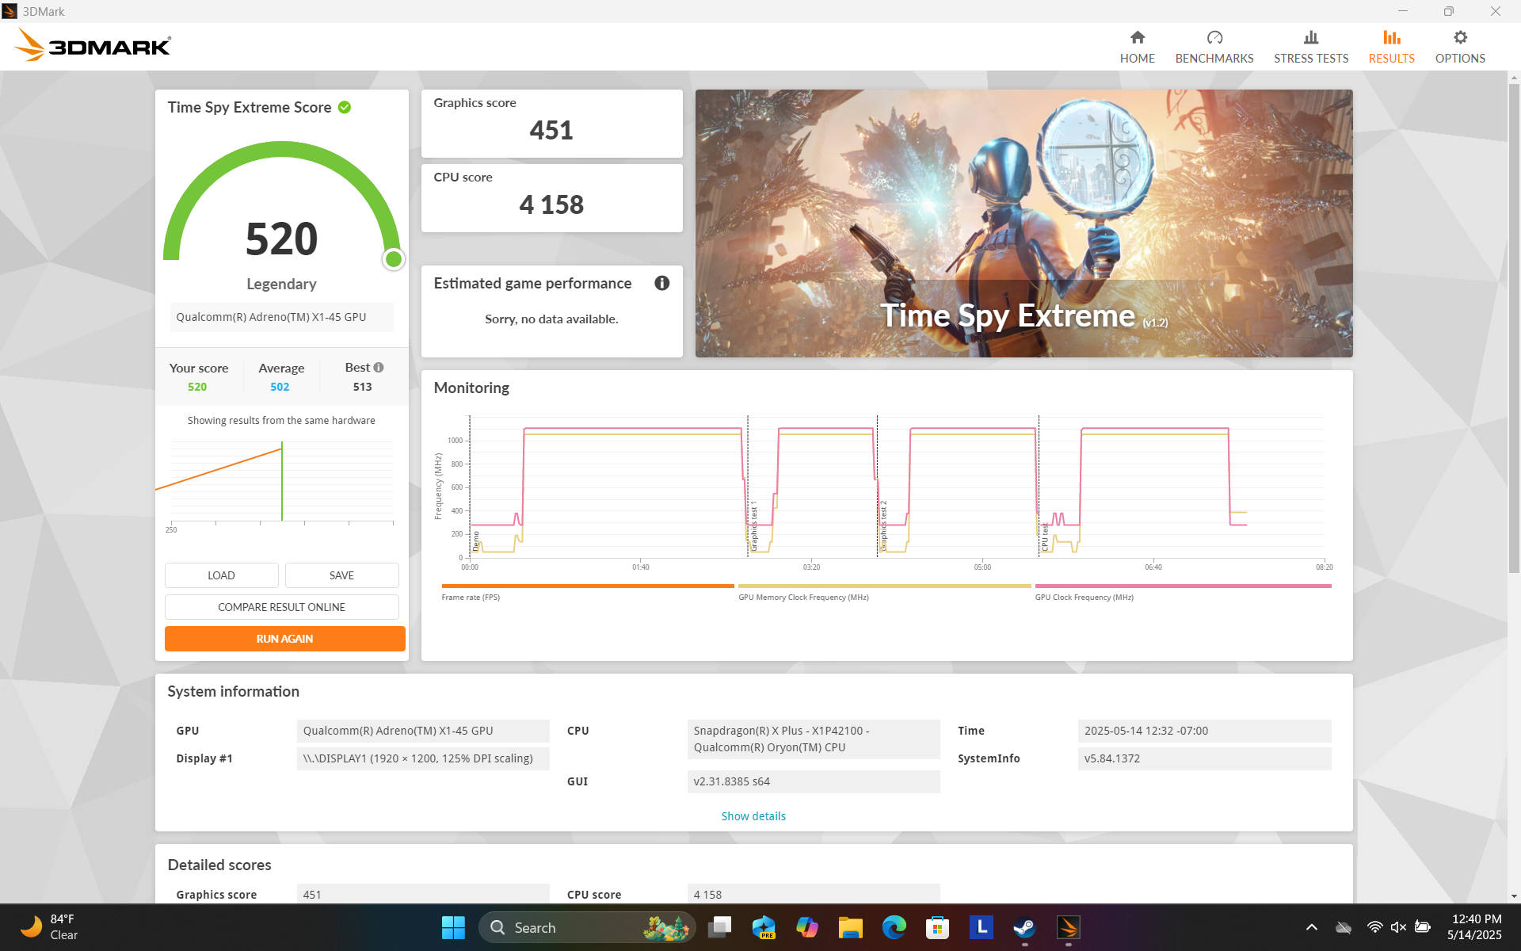The width and height of the screenshot is (1521, 951).
Task: Toggle Frame rate (FPS) legend bar
Action: (x=587, y=586)
